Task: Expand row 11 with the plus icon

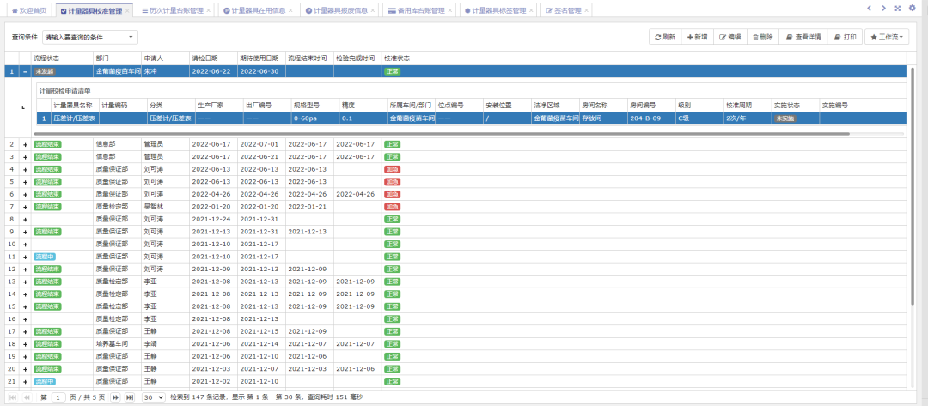Action: click(26, 257)
